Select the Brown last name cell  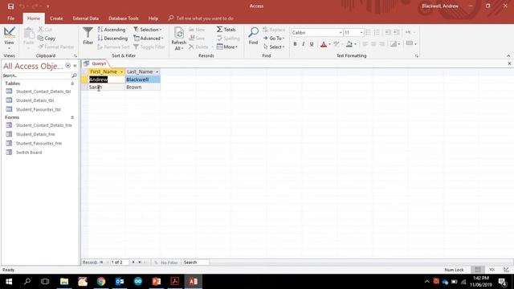tap(143, 88)
